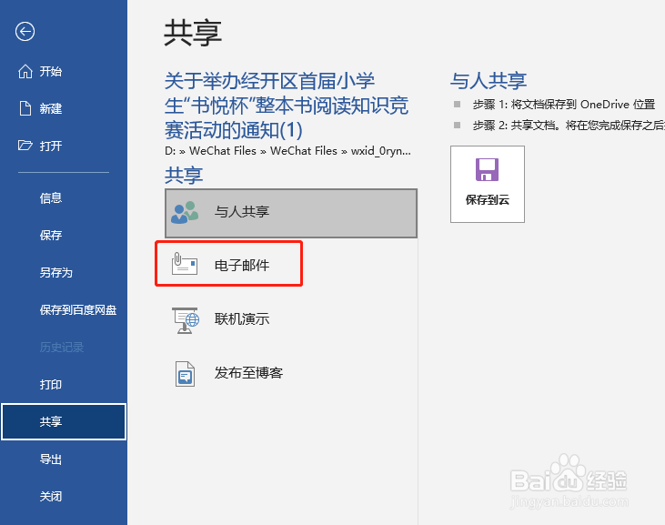Click the 步骤 1 OneDrive instruction text

(x=564, y=105)
